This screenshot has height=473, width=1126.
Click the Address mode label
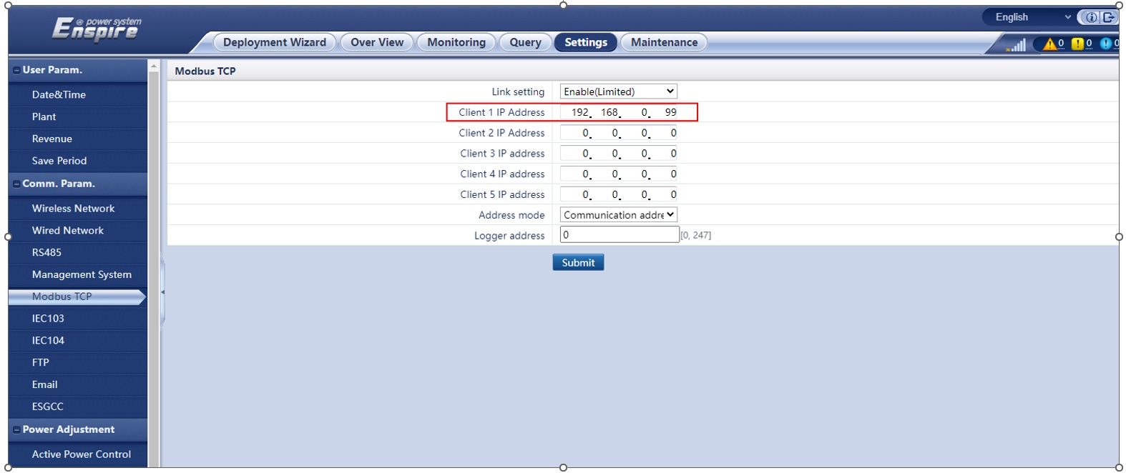click(511, 215)
